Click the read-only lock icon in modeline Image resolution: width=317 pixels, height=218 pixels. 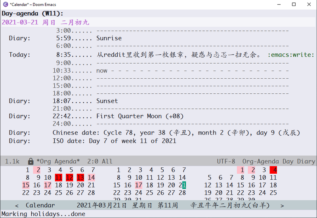click(x=31, y=161)
